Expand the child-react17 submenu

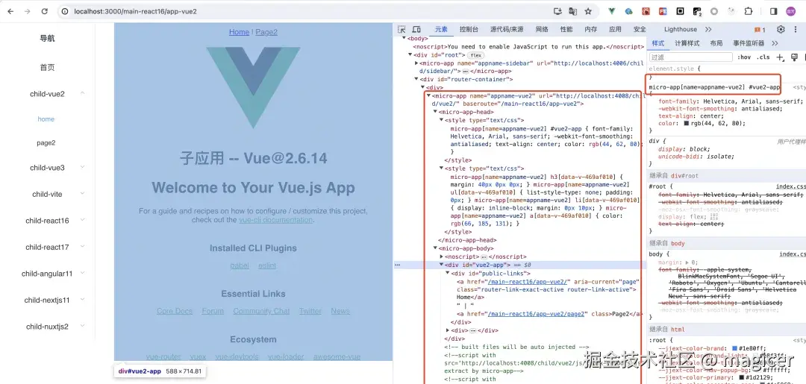[x=82, y=247]
